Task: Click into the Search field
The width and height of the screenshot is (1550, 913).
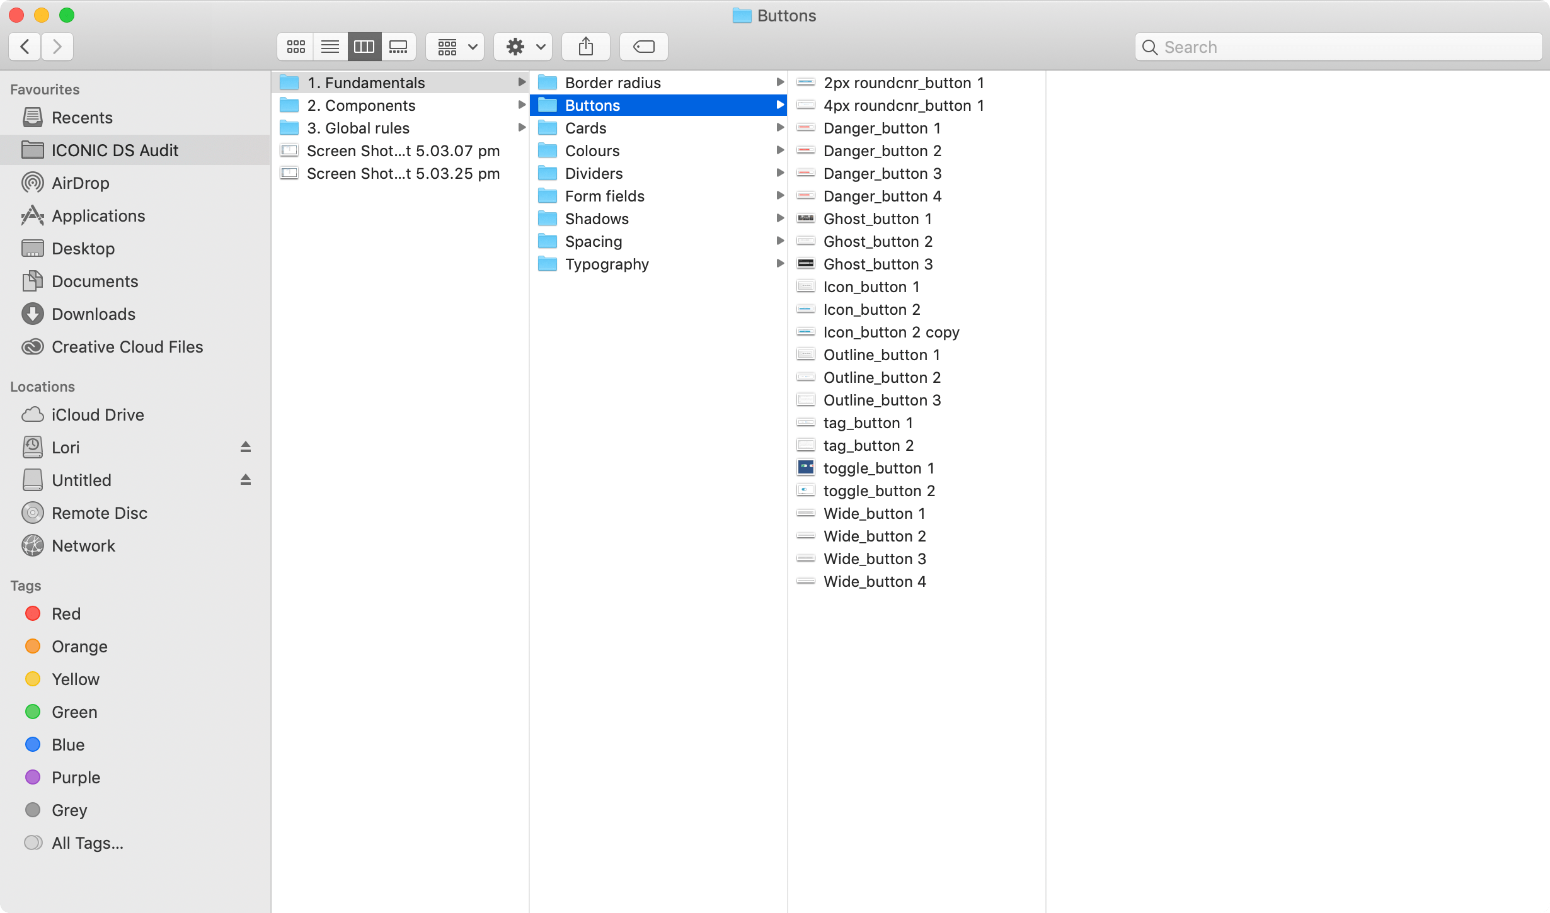Action: pos(1338,47)
